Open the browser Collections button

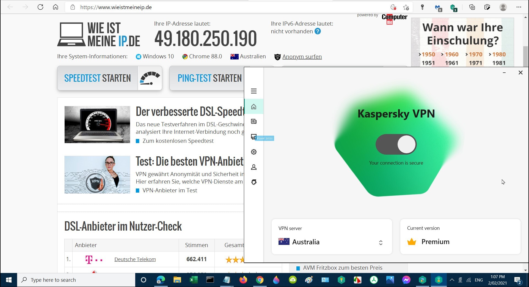point(472,7)
